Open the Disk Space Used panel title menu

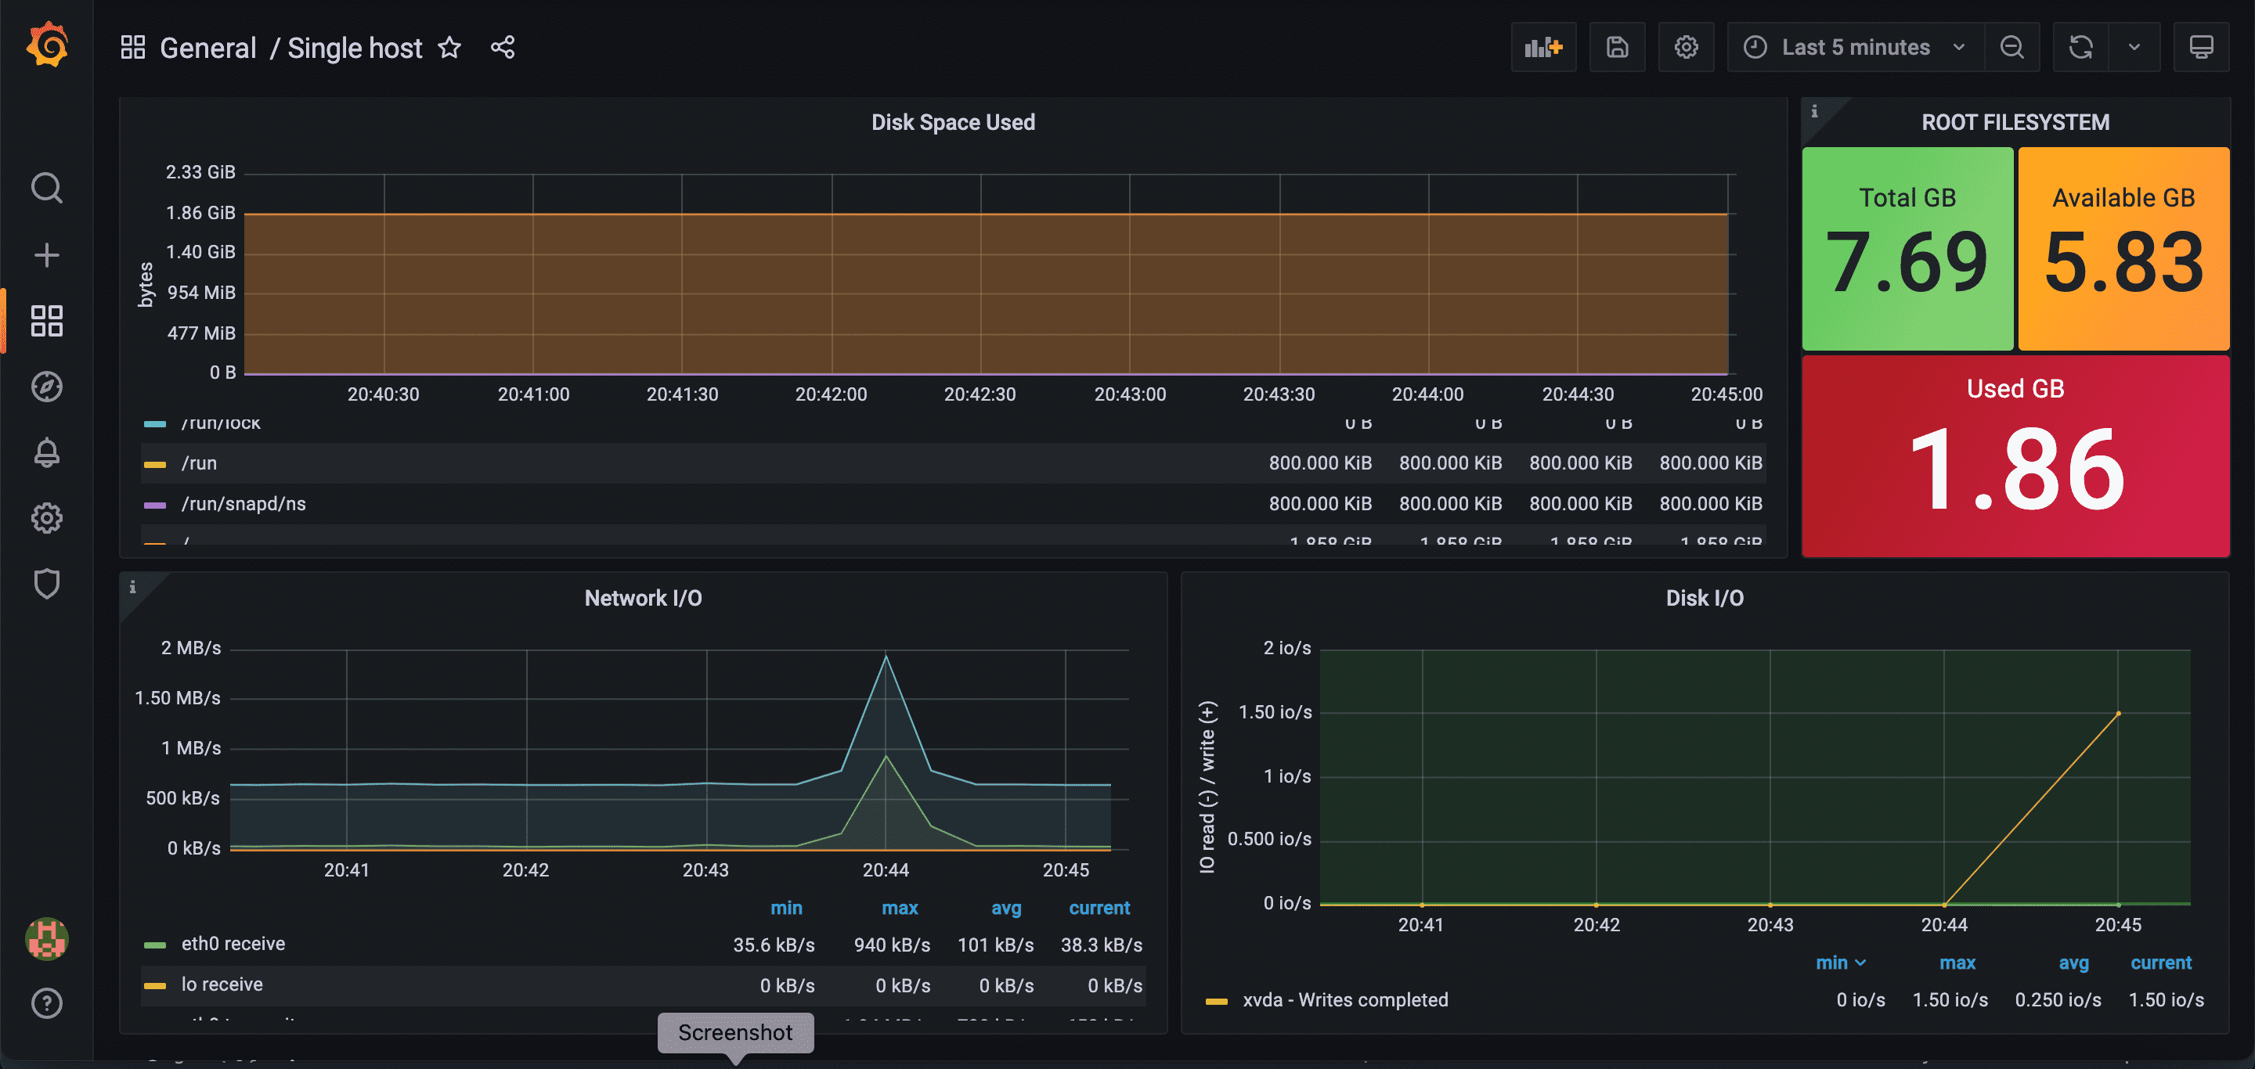click(x=952, y=122)
